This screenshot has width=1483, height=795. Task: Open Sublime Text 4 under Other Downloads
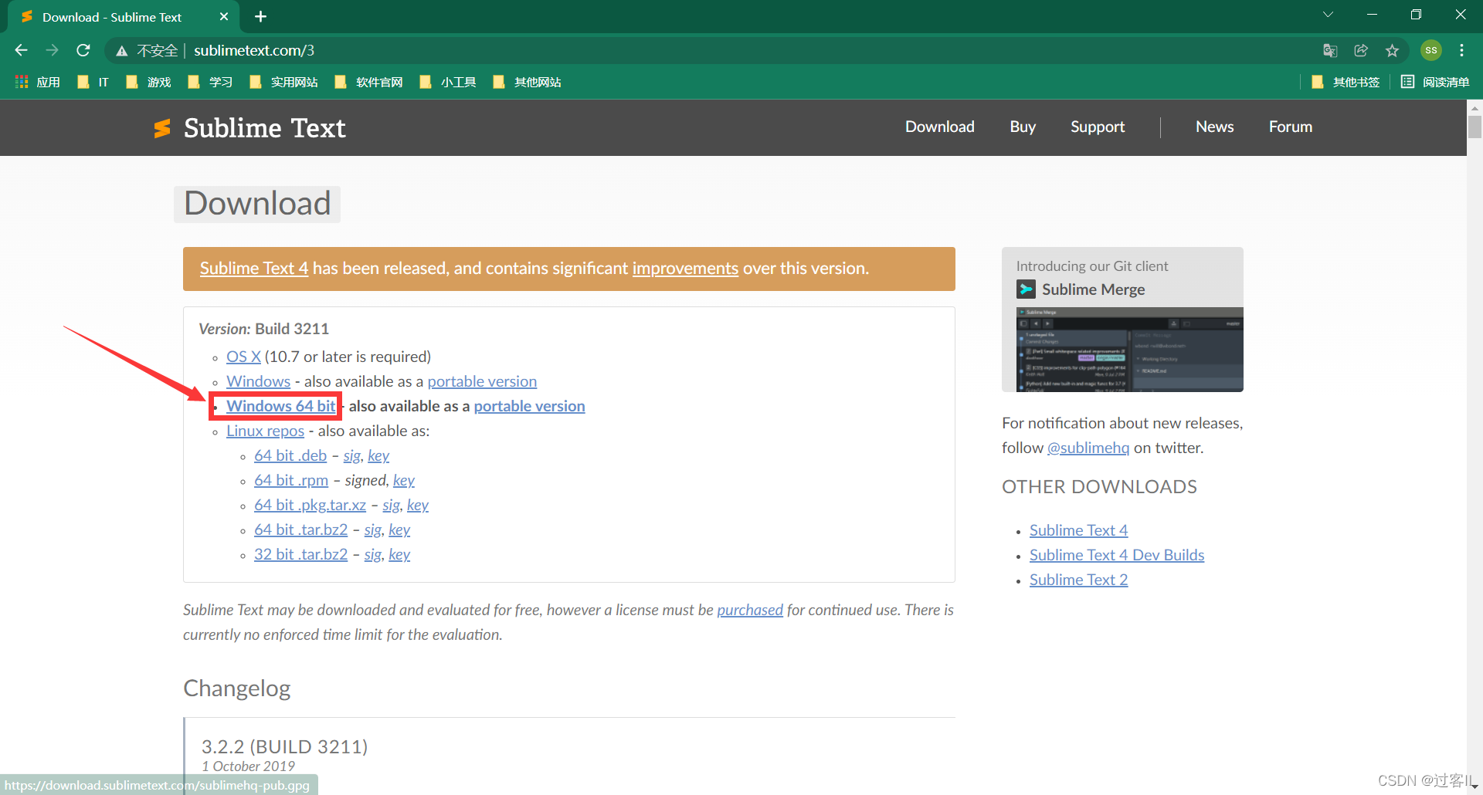(x=1078, y=530)
